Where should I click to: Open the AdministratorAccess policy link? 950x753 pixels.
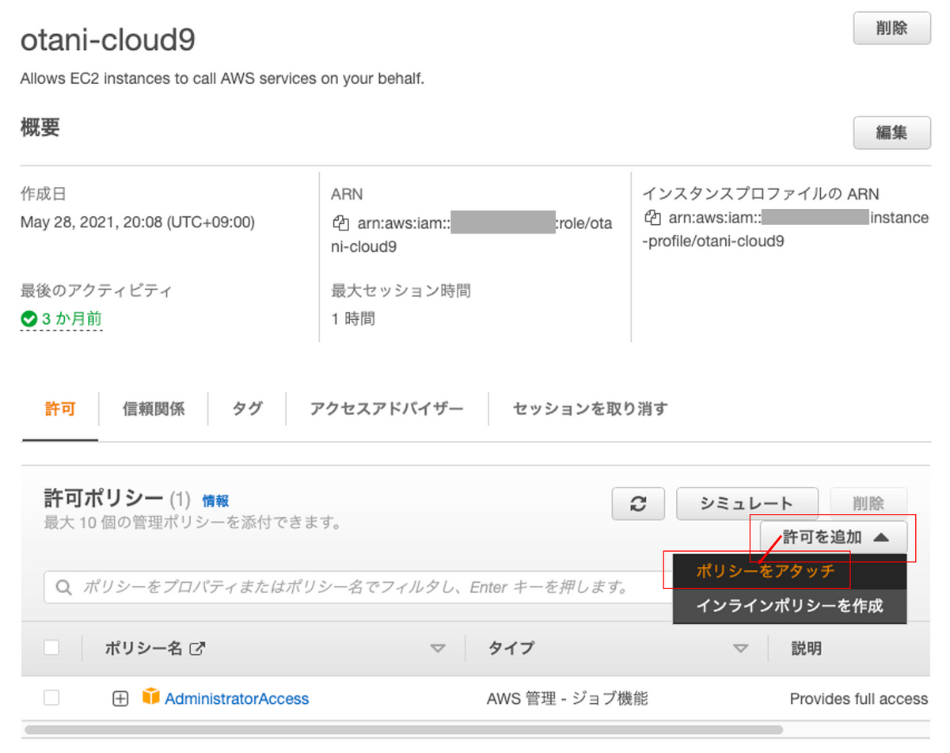pyautogui.click(x=237, y=698)
